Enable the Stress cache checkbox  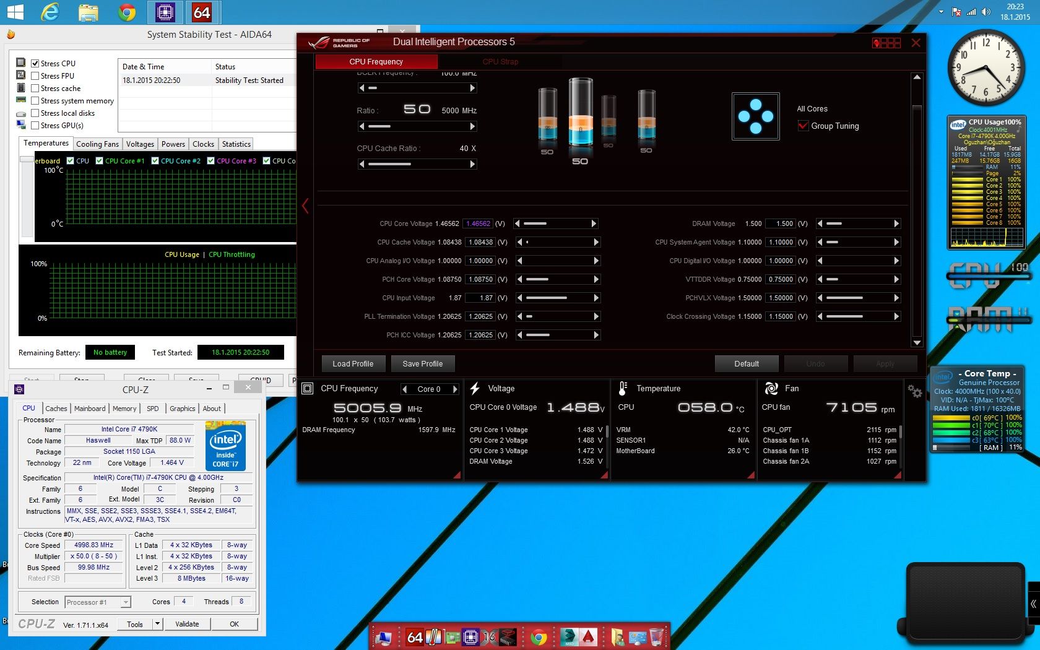pyautogui.click(x=36, y=88)
